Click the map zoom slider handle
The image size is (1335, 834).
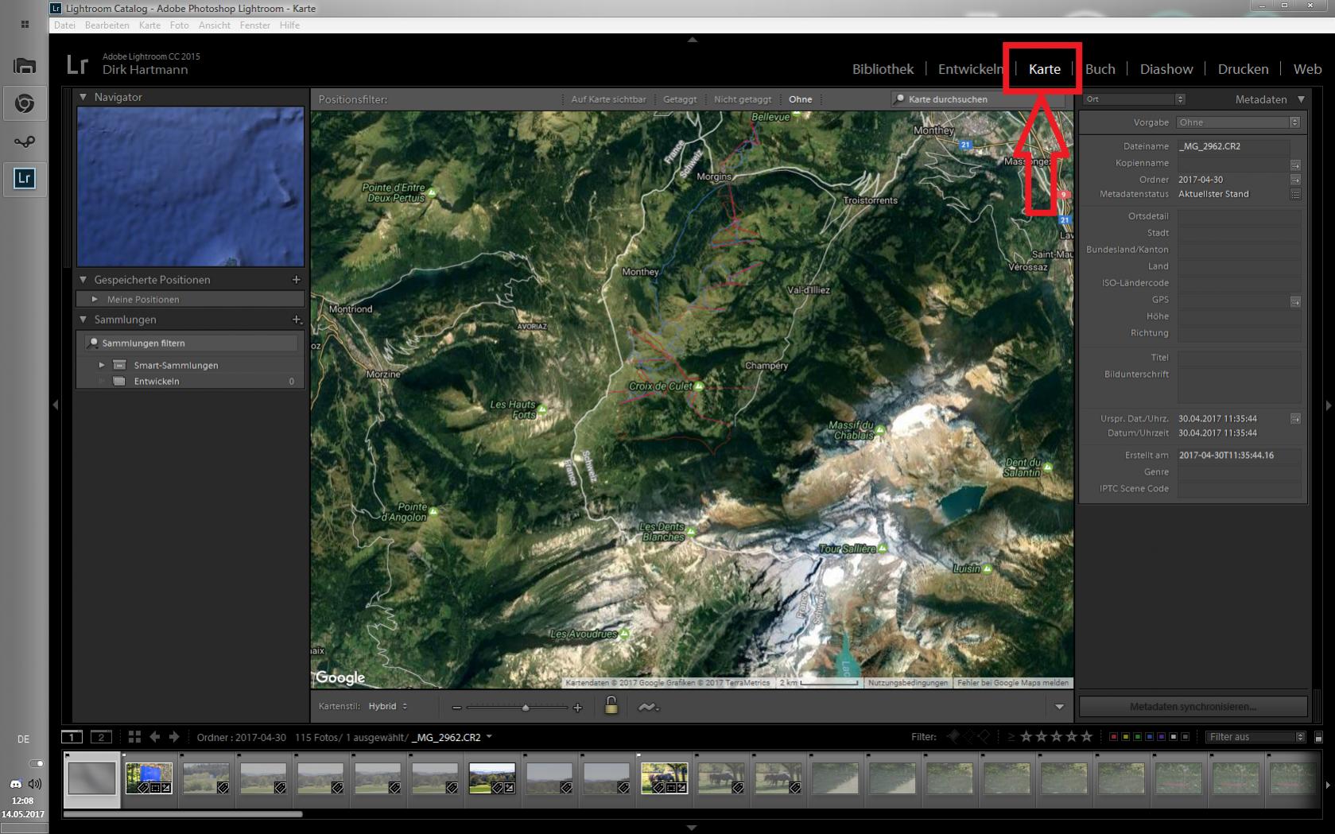[525, 708]
